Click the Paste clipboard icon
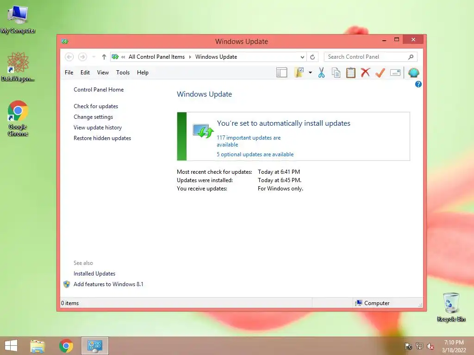The width and height of the screenshot is (474, 355). pos(351,73)
